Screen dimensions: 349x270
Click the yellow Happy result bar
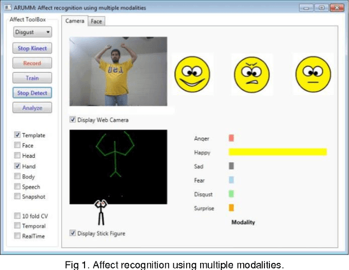(x=277, y=152)
